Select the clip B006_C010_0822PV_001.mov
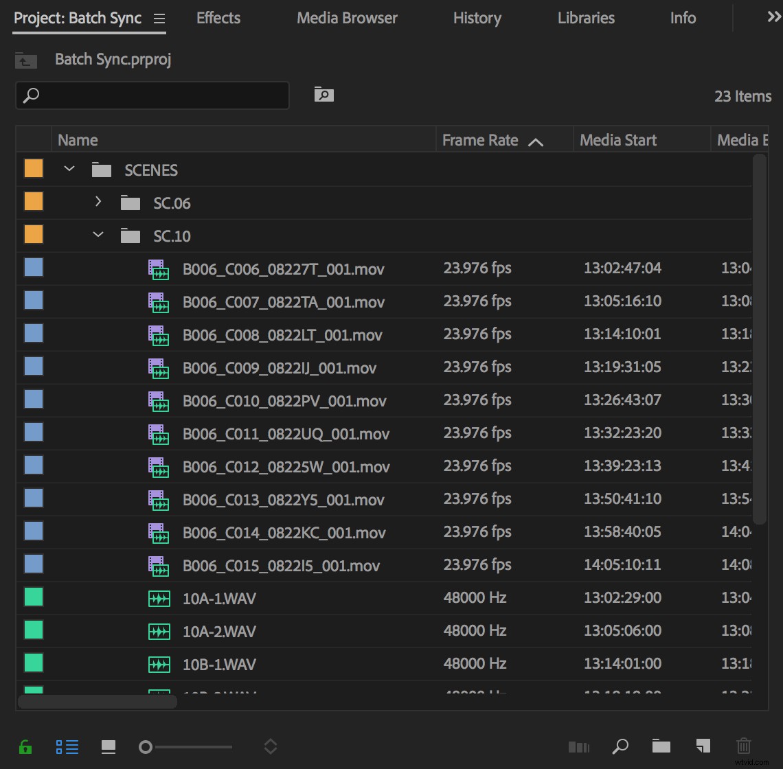This screenshot has width=783, height=769. pos(284,400)
